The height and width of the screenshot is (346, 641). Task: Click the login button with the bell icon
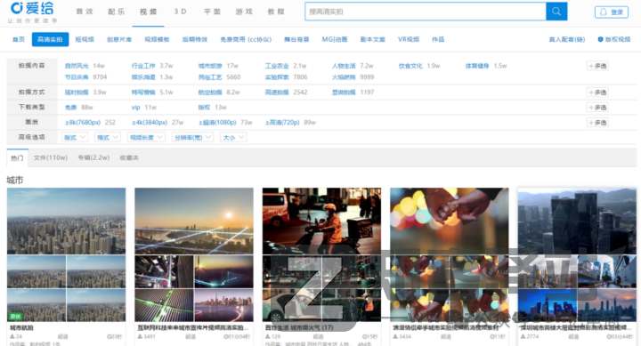click(x=611, y=12)
